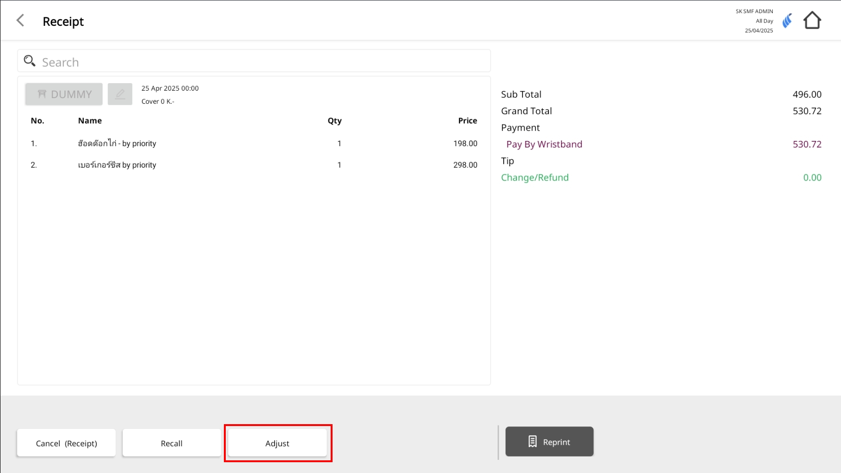Click the Adjust button
Viewport: 841px width, 473px height.
pyautogui.click(x=278, y=443)
